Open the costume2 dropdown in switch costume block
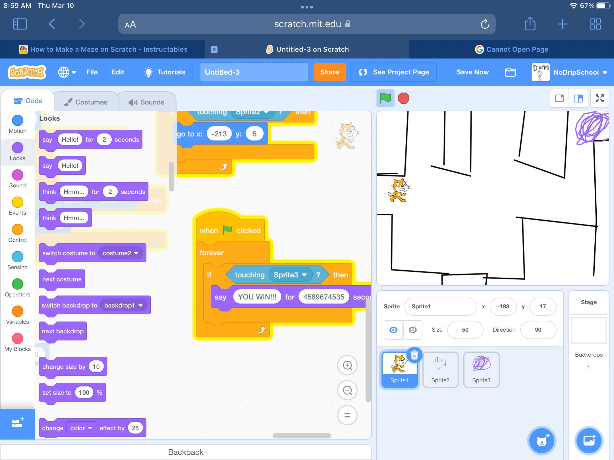 (x=121, y=253)
